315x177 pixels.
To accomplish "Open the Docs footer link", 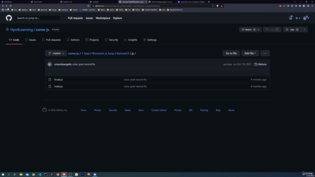I will pyautogui.click(x=141, y=110).
